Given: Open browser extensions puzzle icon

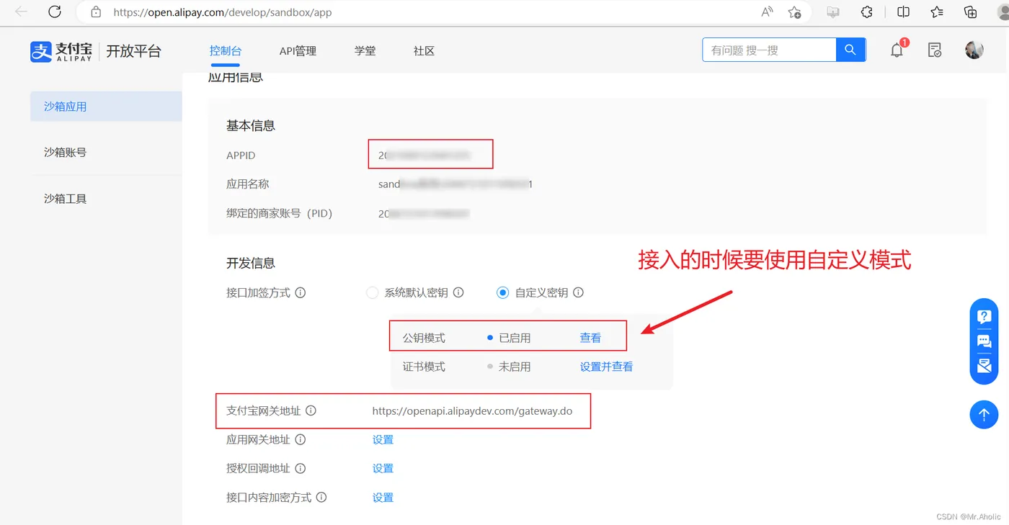Looking at the screenshot, I should (x=867, y=12).
